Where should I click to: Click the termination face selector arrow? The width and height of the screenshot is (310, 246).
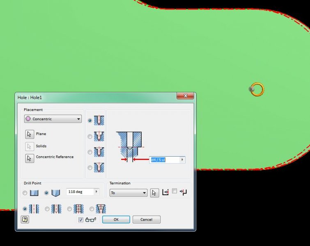click(x=154, y=193)
